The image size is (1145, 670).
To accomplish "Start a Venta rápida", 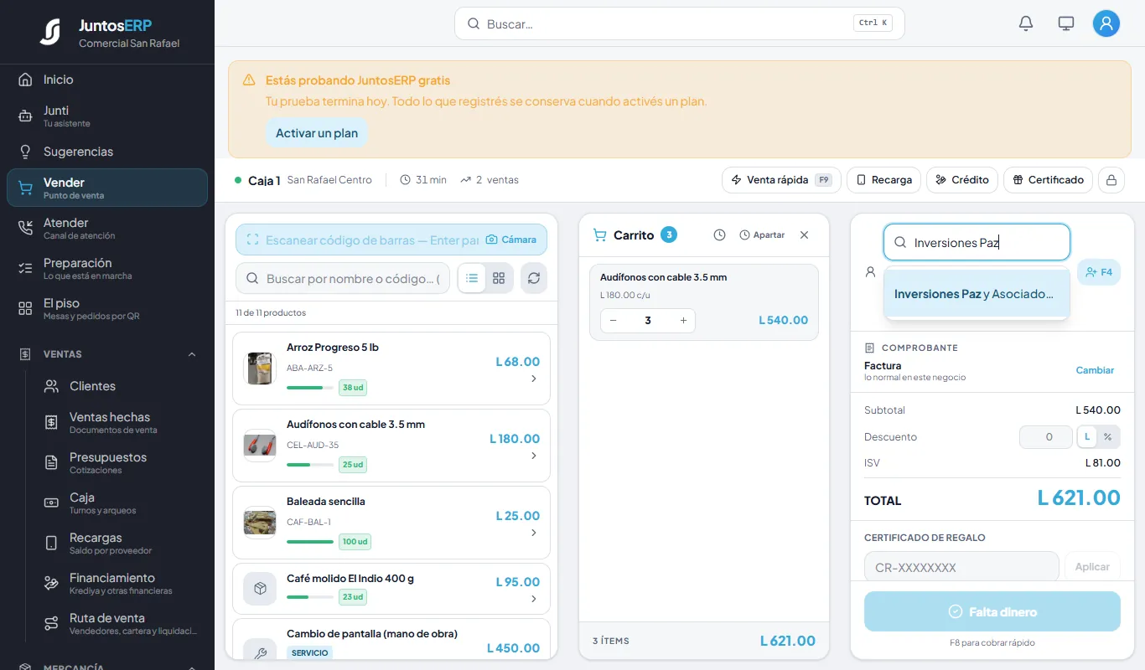I will (781, 180).
